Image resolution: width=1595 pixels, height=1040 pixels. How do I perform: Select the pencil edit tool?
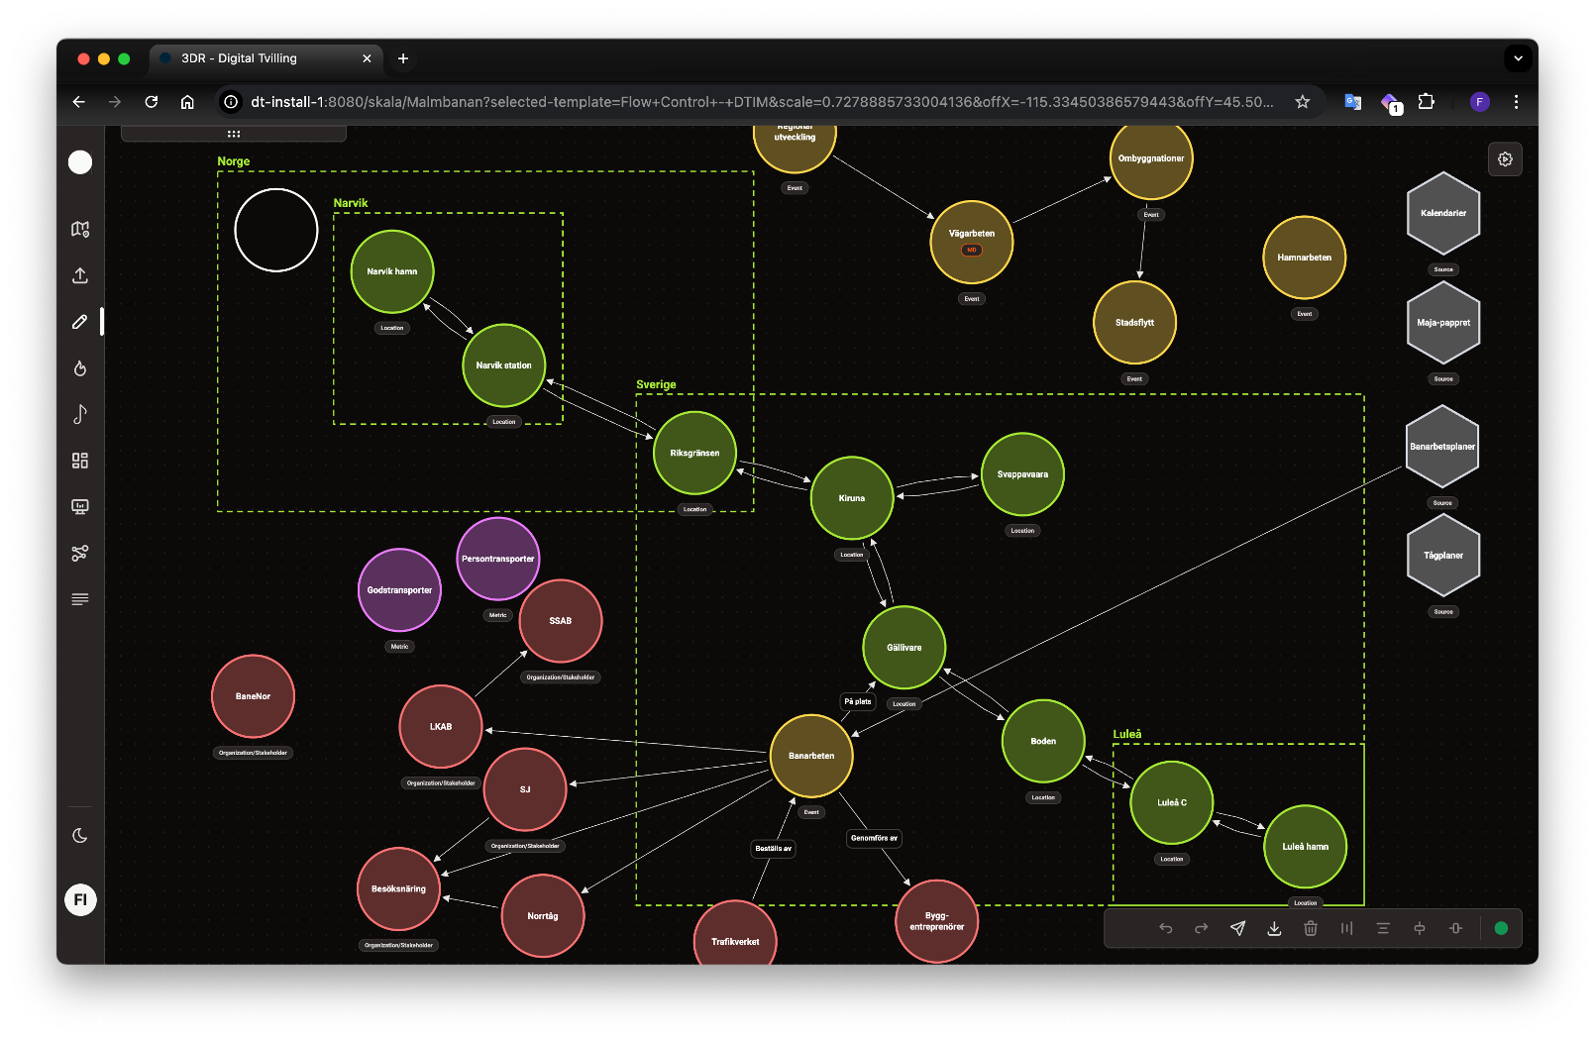pyautogui.click(x=79, y=321)
